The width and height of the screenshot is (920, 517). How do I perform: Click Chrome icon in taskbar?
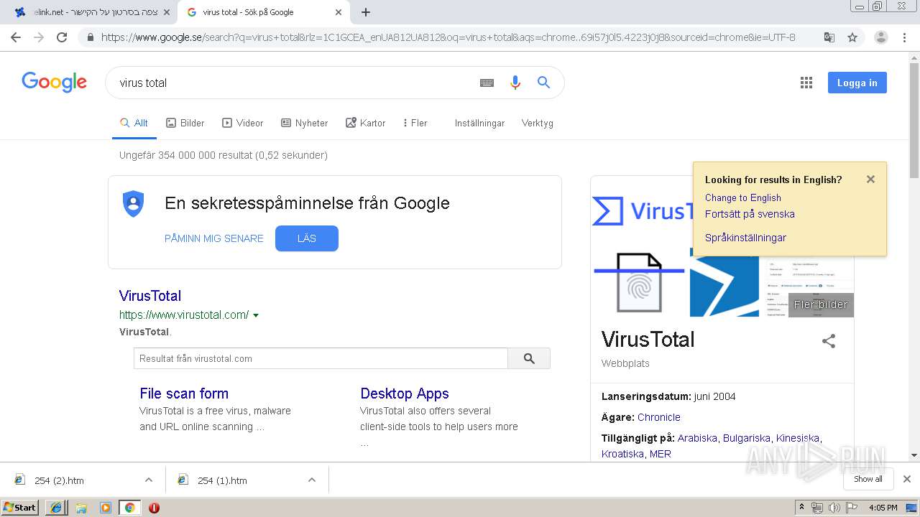(x=129, y=507)
